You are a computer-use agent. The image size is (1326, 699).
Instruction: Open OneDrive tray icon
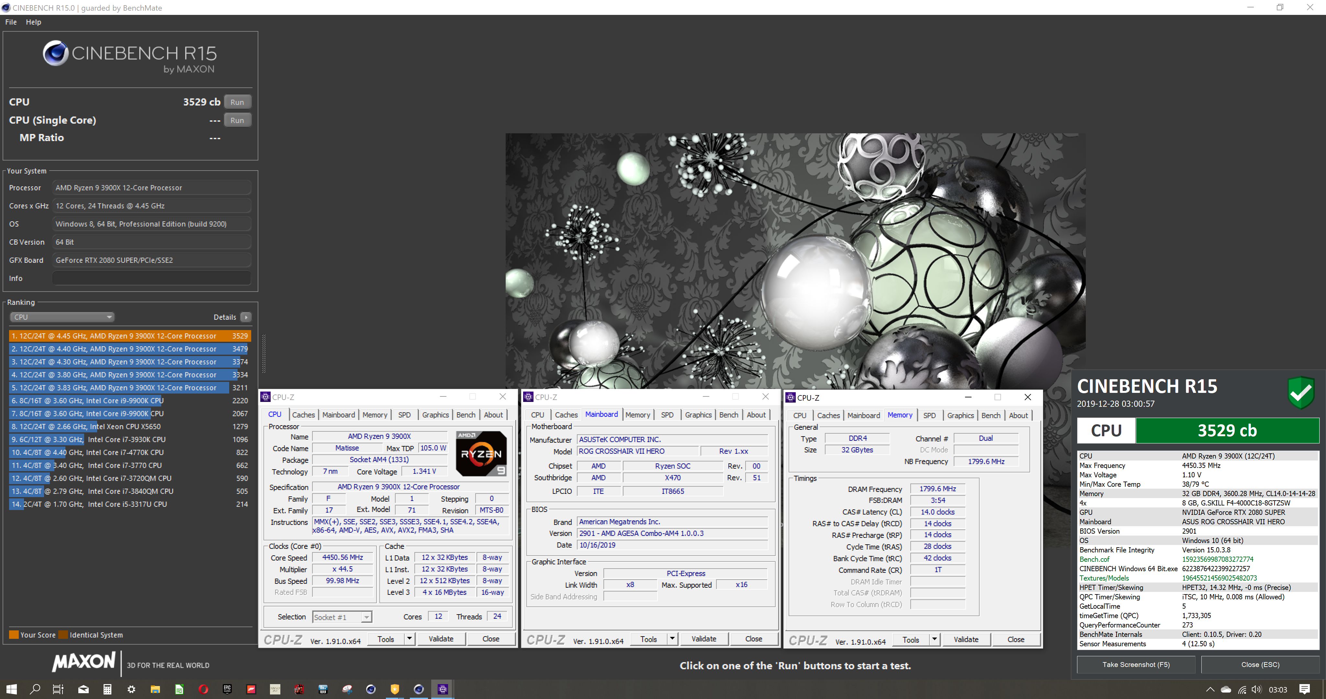(x=1226, y=690)
